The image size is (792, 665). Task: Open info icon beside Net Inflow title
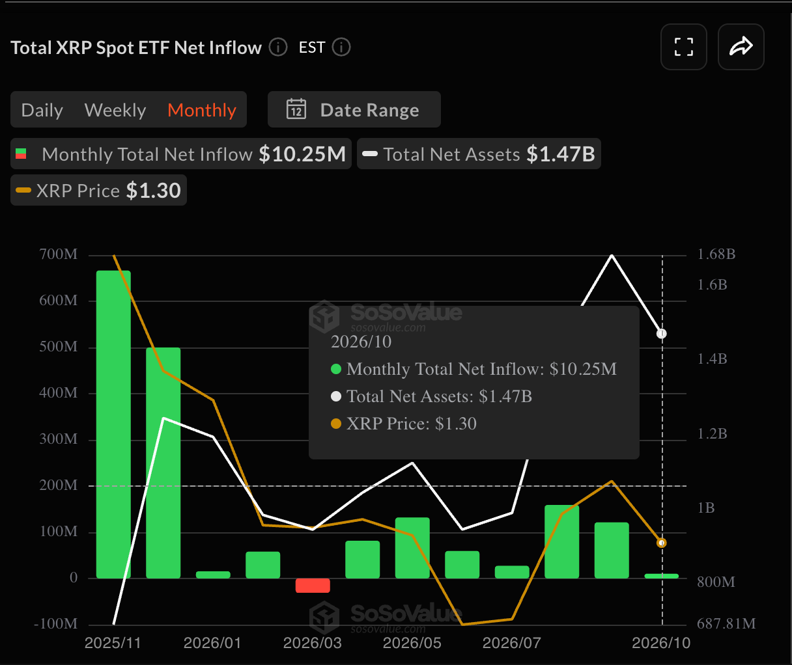(x=278, y=47)
